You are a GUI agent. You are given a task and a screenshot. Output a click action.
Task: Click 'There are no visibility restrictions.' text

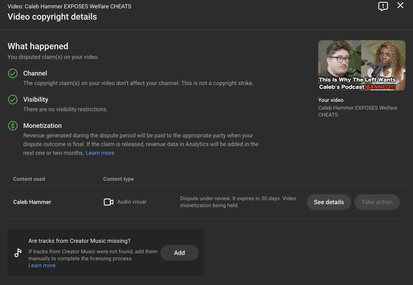click(65, 109)
